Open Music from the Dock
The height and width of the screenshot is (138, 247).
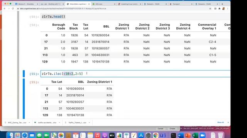(98, 135)
